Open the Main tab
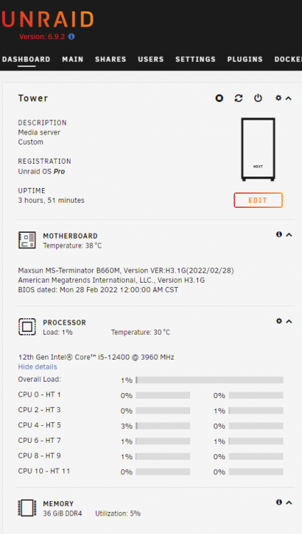This screenshot has height=534, width=302. point(73,59)
